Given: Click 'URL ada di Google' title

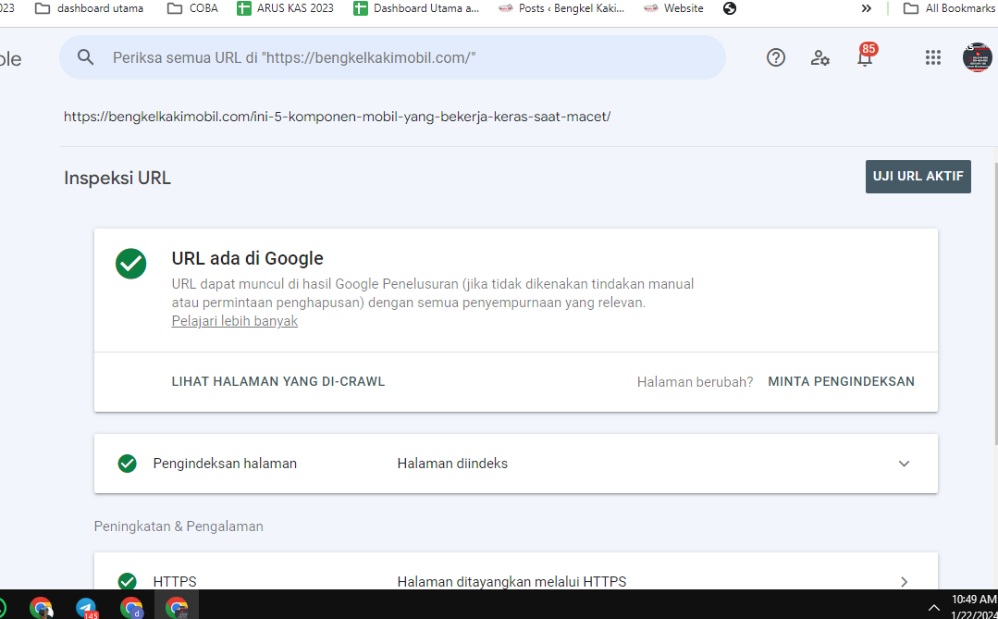Looking at the screenshot, I should [248, 258].
